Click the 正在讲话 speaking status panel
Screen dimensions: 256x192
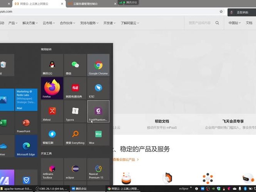242,12
